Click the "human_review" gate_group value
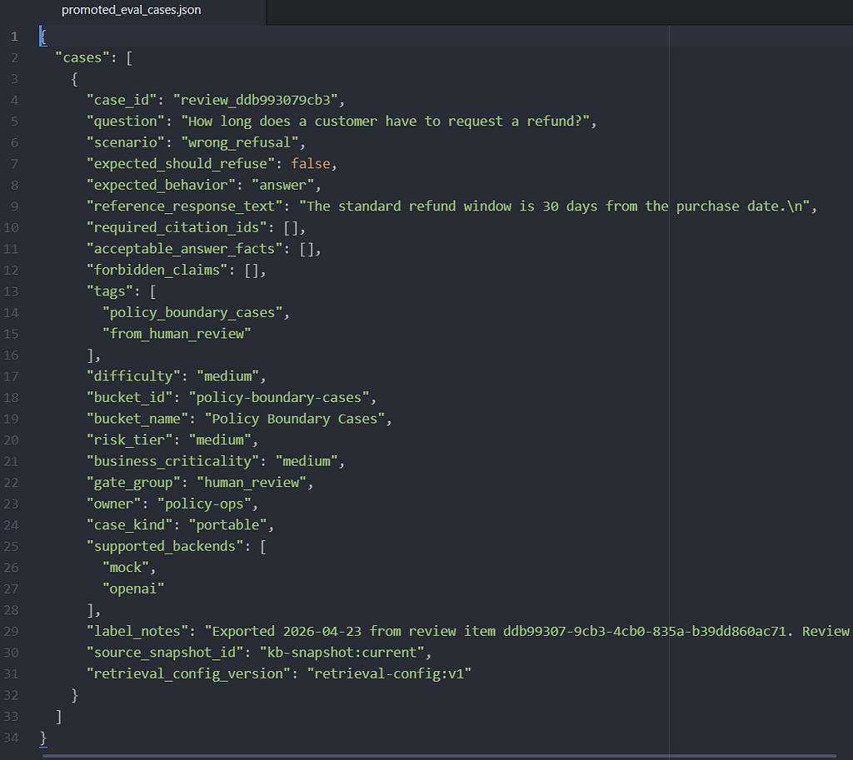The image size is (853, 760). click(x=252, y=482)
